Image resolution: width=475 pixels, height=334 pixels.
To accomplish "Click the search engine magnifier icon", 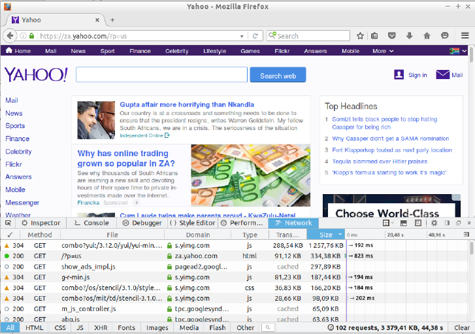I will coord(272,35).
